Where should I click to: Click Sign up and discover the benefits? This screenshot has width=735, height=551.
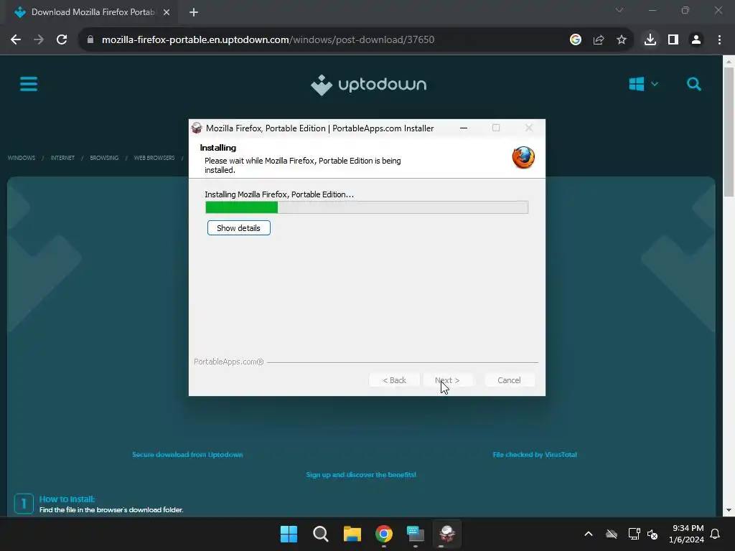coord(361,475)
